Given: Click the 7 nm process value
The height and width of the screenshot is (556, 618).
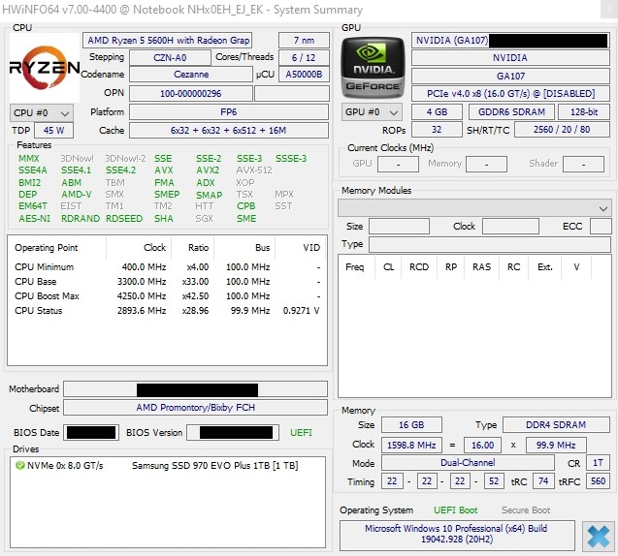Looking at the screenshot, I should (x=304, y=40).
